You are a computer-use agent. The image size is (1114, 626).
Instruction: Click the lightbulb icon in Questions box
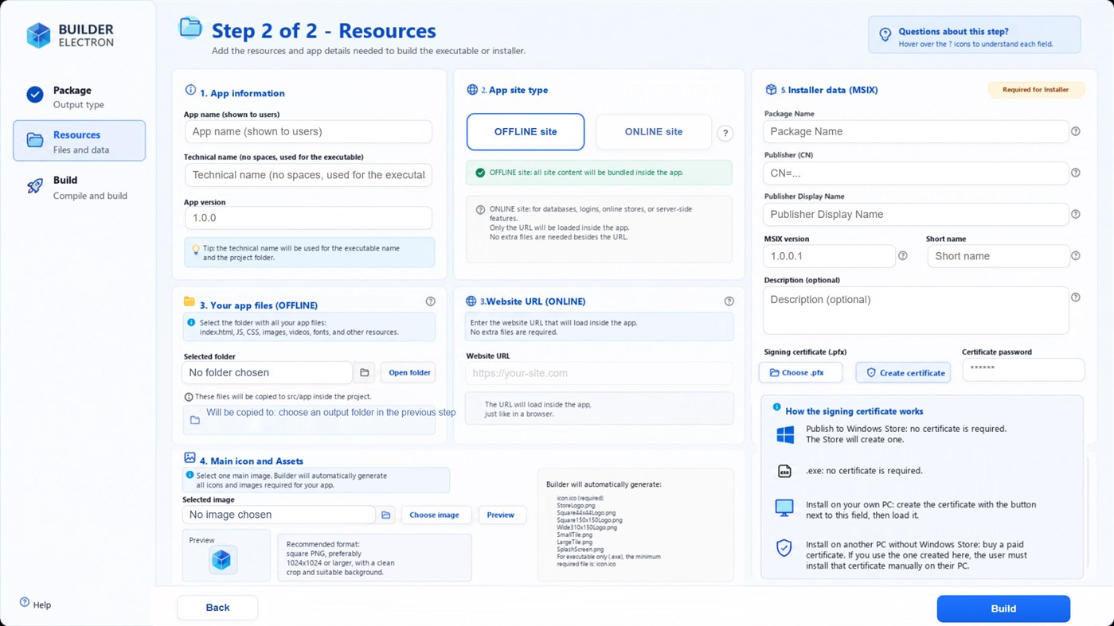click(885, 35)
